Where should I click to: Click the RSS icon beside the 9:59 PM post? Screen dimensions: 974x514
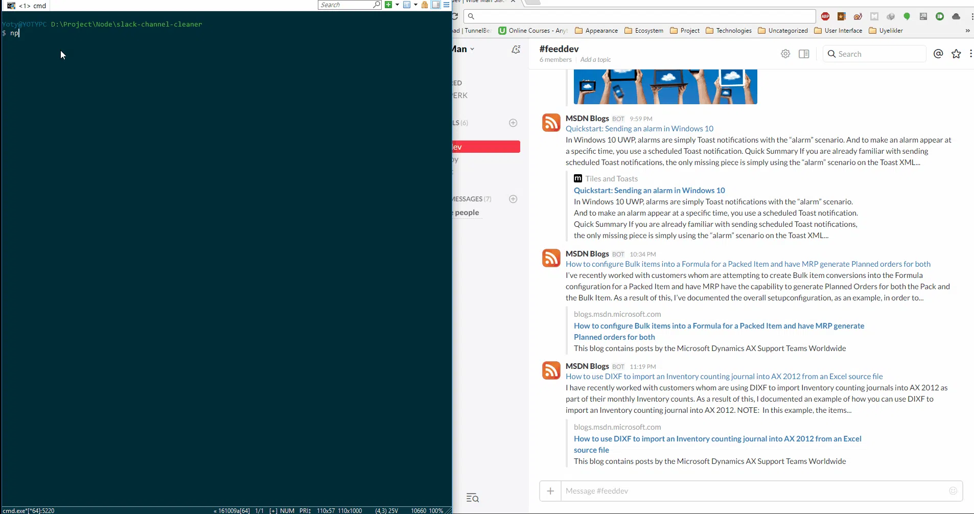[551, 123]
